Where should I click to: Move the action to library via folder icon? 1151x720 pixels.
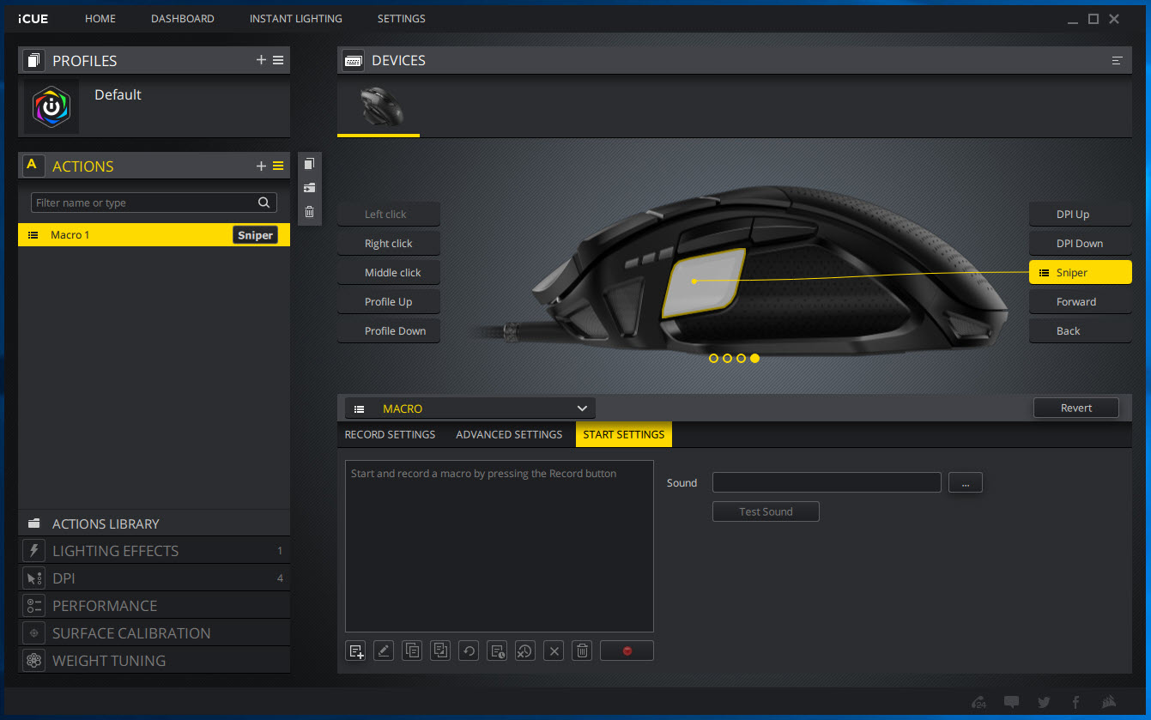310,188
